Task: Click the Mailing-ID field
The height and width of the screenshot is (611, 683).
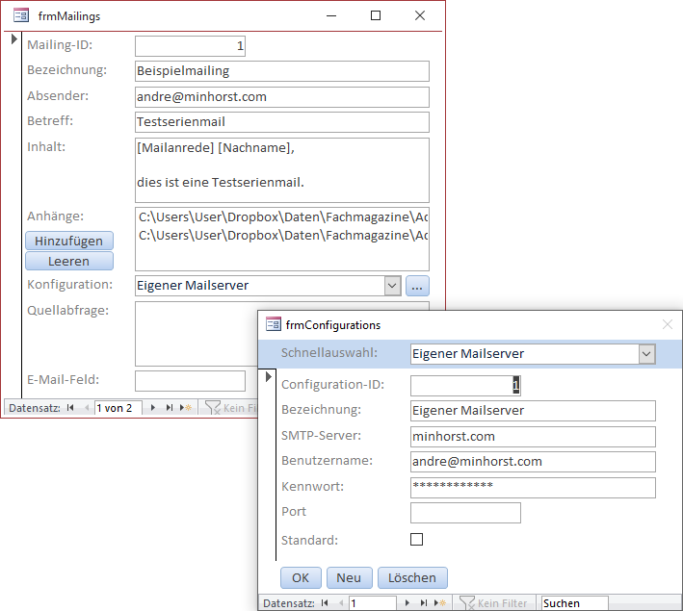Action: tap(190, 46)
